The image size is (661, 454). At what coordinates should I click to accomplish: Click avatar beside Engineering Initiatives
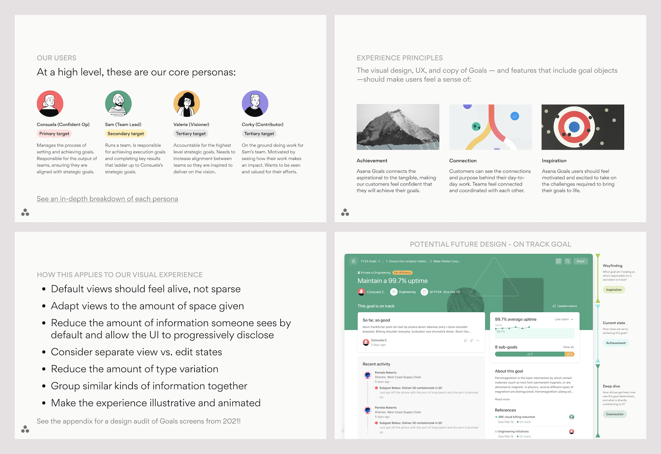point(571,431)
